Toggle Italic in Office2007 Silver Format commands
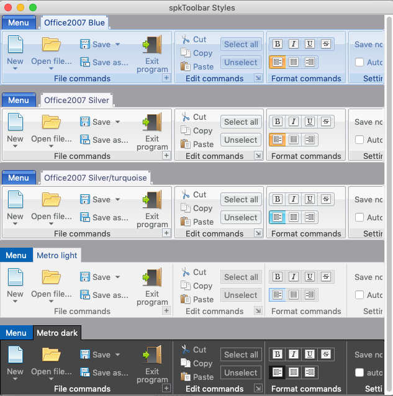 point(294,122)
